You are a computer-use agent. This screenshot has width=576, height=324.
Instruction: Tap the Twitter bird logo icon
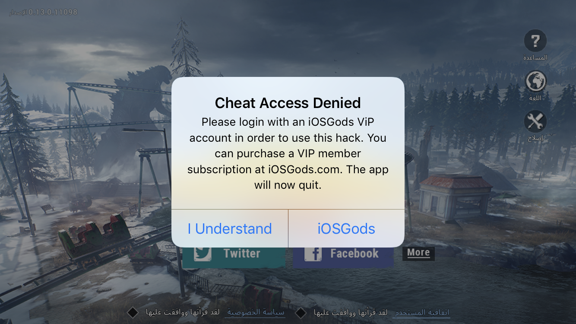coord(202,253)
